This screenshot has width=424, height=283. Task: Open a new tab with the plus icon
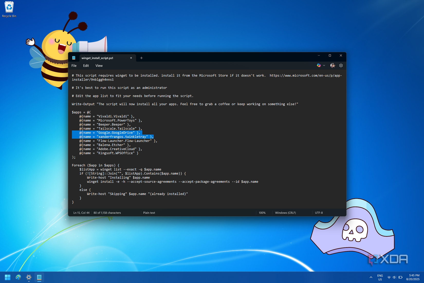click(x=141, y=58)
